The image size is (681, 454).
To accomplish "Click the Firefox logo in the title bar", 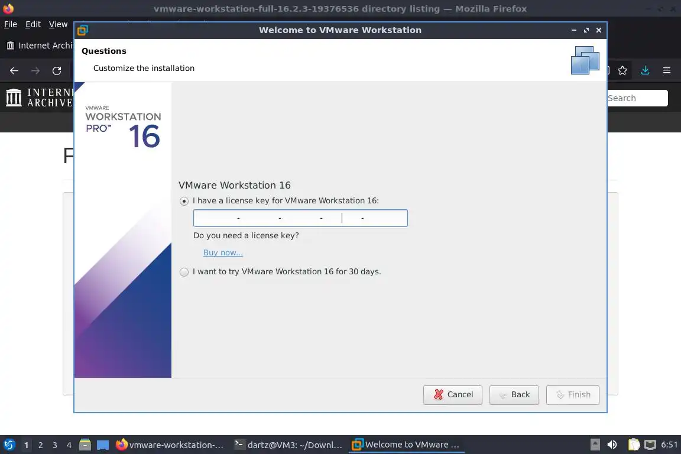I will click(x=8, y=8).
